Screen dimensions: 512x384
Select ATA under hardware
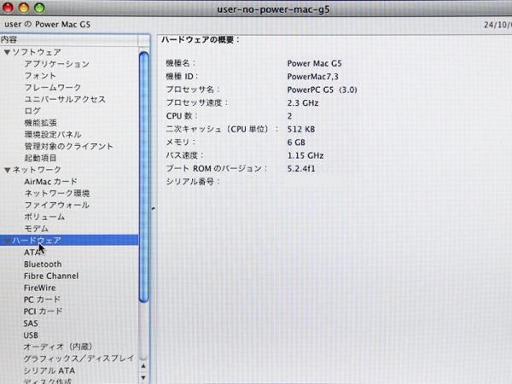(x=32, y=253)
